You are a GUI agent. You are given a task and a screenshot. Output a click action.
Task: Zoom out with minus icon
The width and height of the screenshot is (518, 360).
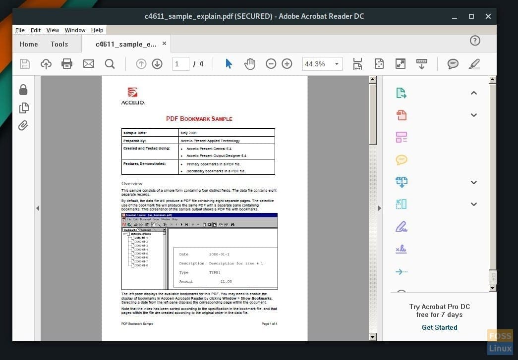pyautogui.click(x=271, y=64)
